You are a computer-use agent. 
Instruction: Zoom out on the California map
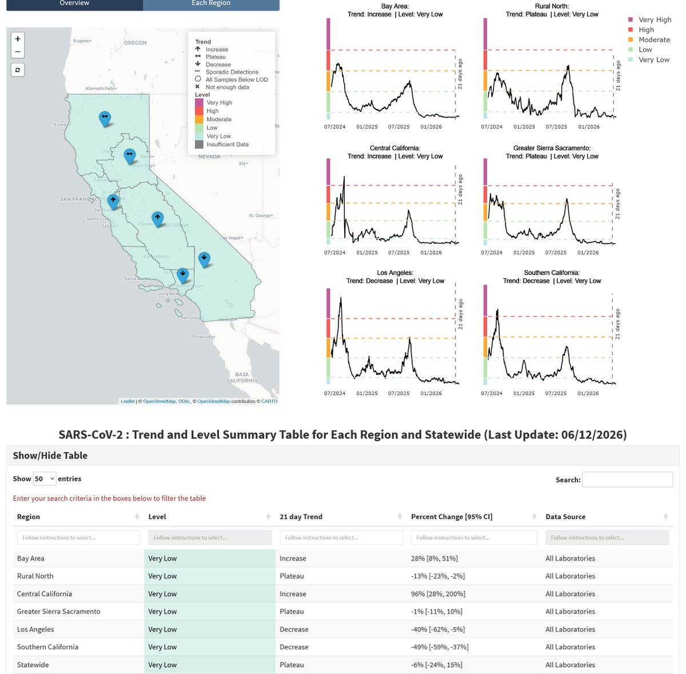click(18, 51)
